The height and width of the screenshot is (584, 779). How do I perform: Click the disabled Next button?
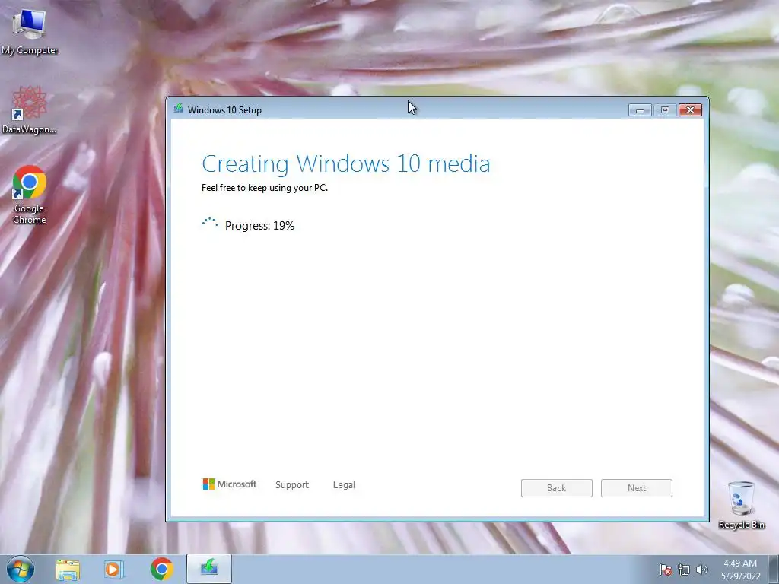pyautogui.click(x=637, y=488)
